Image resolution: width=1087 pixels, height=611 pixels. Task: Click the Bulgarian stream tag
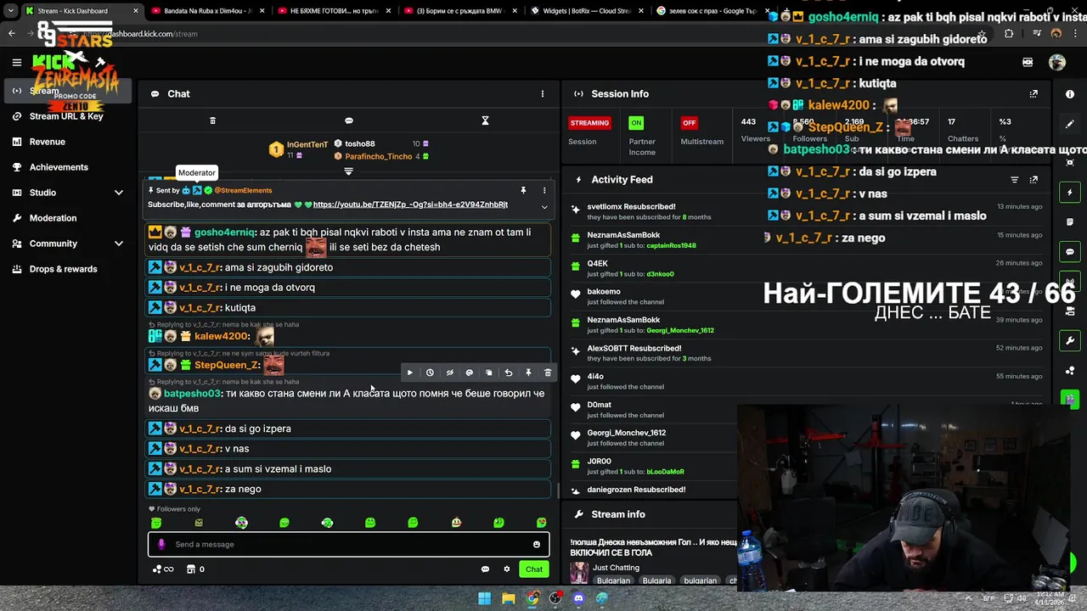click(x=613, y=580)
